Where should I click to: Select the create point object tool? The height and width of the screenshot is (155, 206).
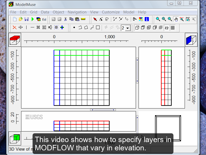click(x=74, y=27)
